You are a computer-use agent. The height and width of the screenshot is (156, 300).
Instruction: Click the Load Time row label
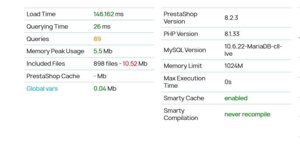(x=41, y=14)
